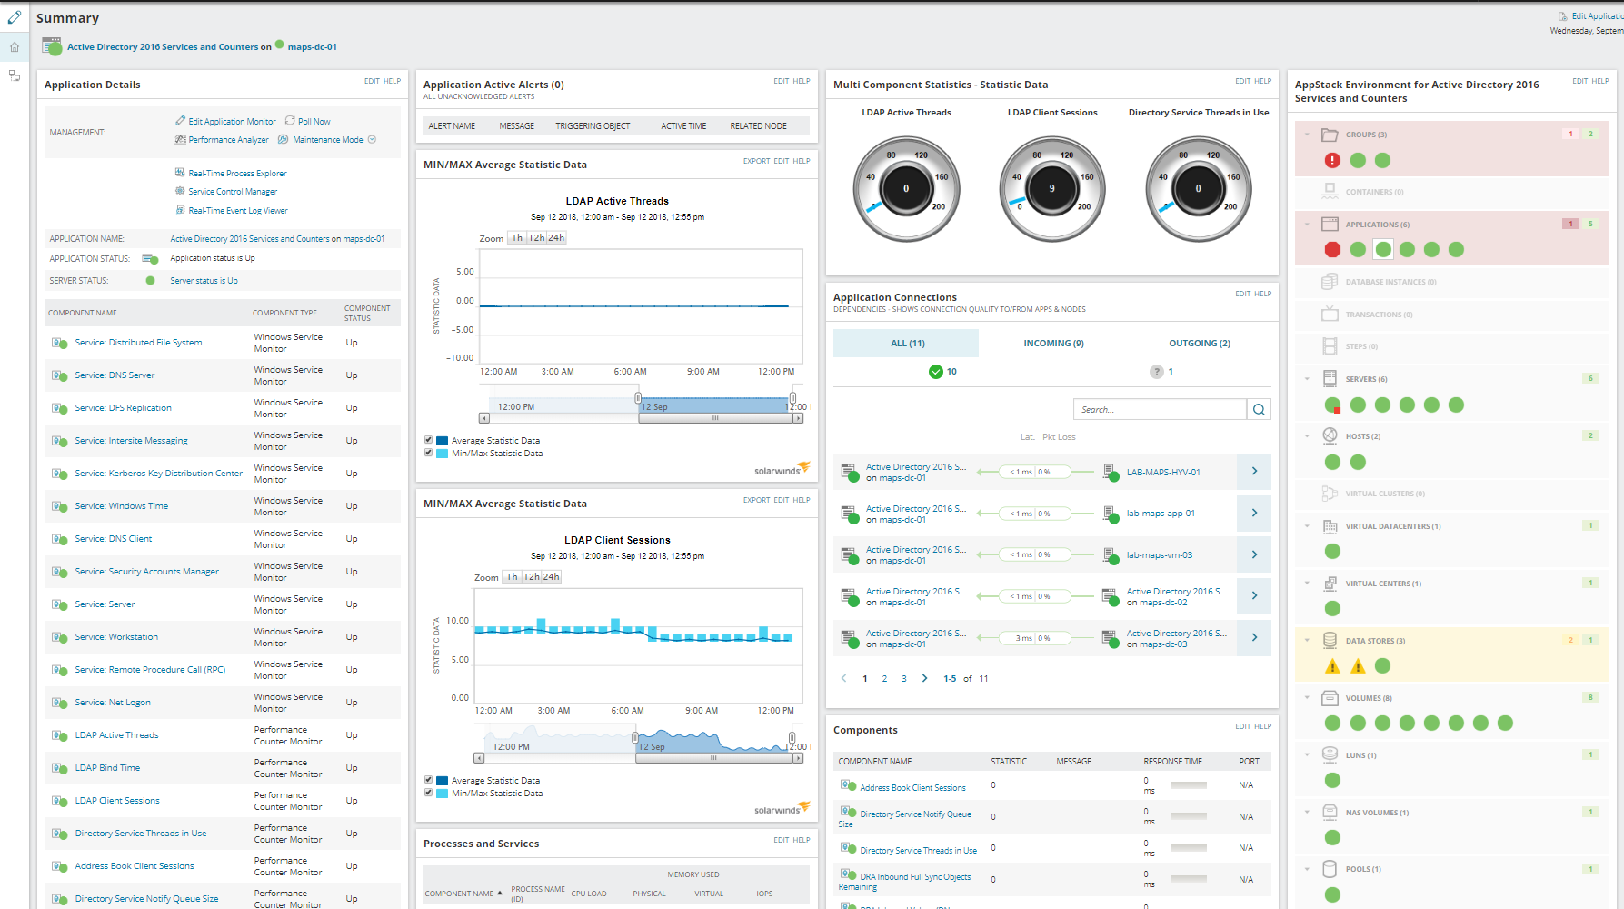Open the home icon in left sidebar
The height and width of the screenshot is (909, 1624).
(14, 47)
